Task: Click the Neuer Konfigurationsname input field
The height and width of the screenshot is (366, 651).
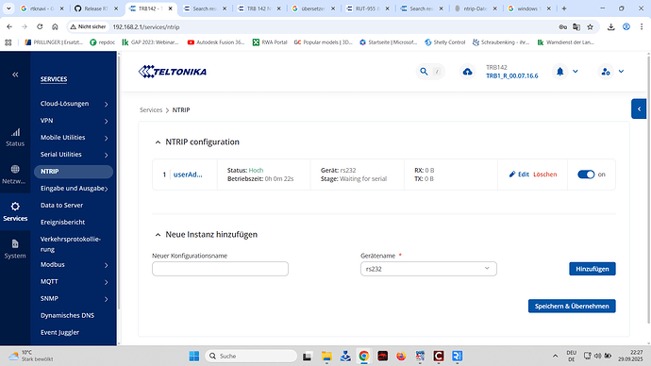Action: tap(220, 269)
